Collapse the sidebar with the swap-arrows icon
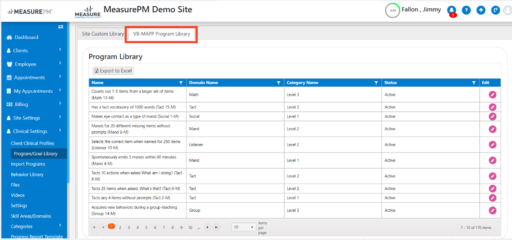This screenshot has height=240, width=512. pos(60,27)
